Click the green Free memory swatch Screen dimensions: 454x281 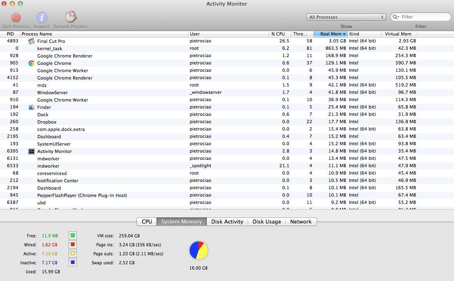(73, 236)
